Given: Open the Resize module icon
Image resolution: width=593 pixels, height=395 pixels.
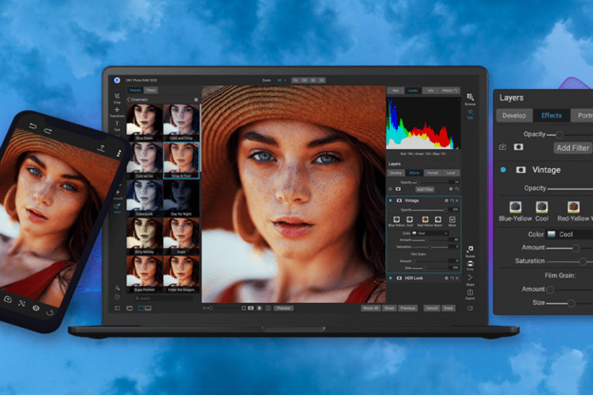Looking at the screenshot, I should coord(470,251).
